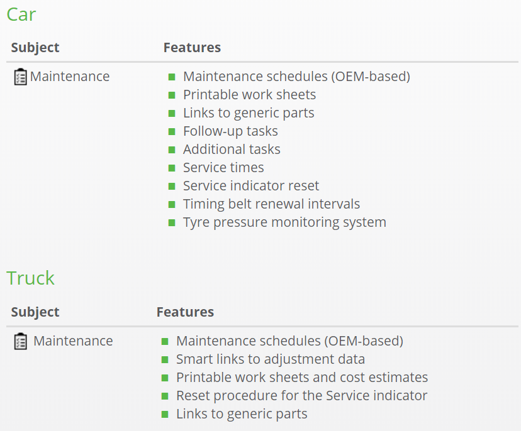
Task: Click green bullet beside Follow-up tasks
Action: click(x=172, y=132)
